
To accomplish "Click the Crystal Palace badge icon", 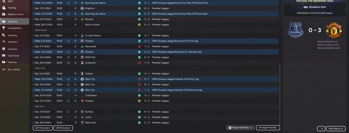I will 82,36.
